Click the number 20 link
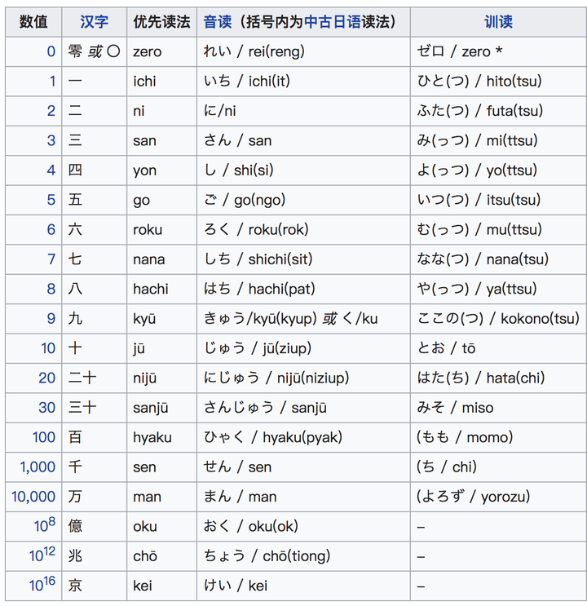The width and height of the screenshot is (587, 606). click(46, 378)
